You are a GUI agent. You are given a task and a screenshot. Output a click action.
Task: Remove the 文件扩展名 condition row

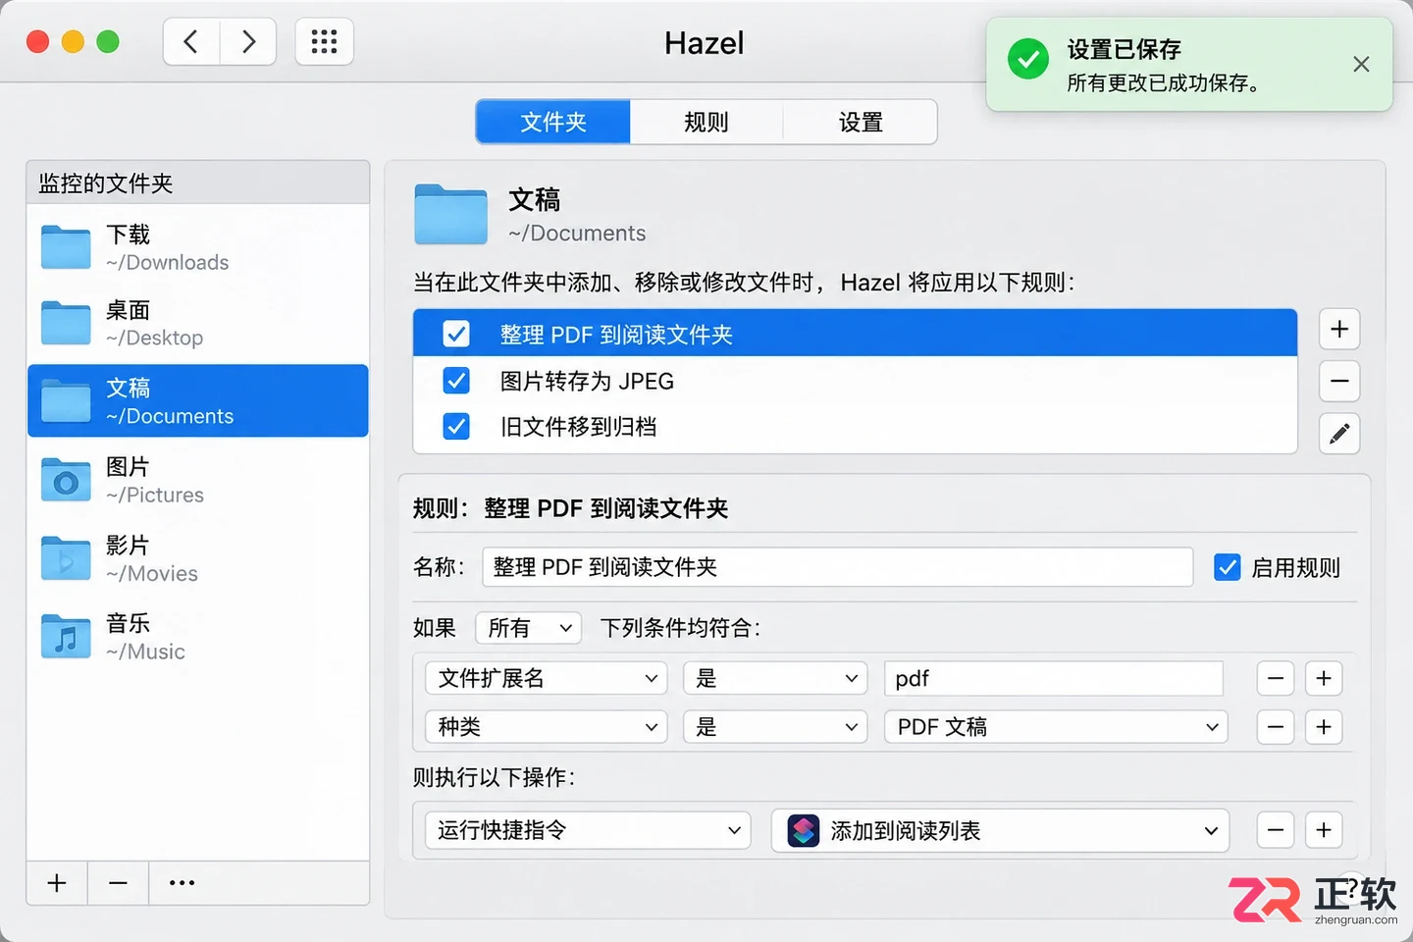1276,678
